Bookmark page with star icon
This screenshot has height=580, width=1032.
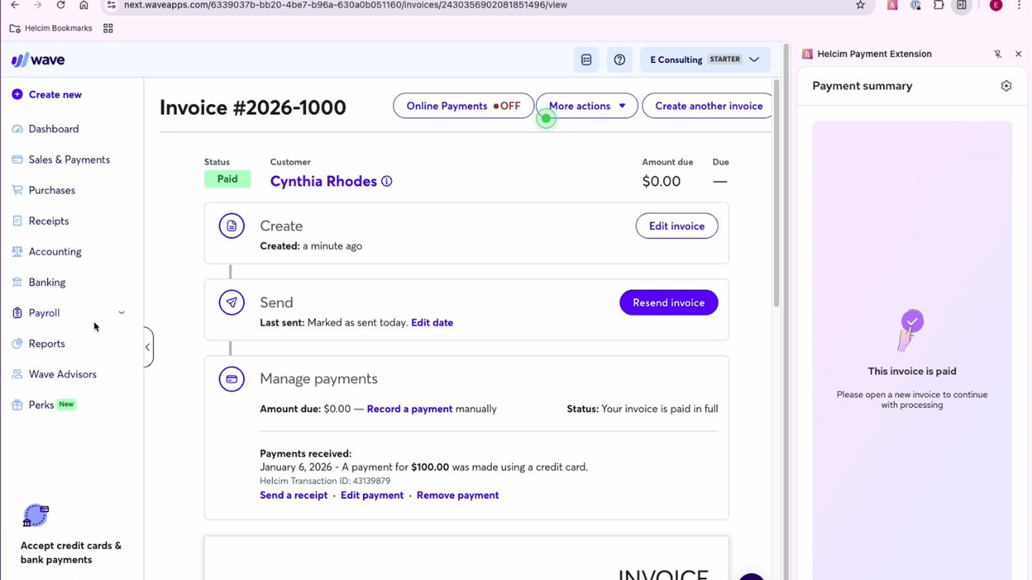[x=860, y=5]
